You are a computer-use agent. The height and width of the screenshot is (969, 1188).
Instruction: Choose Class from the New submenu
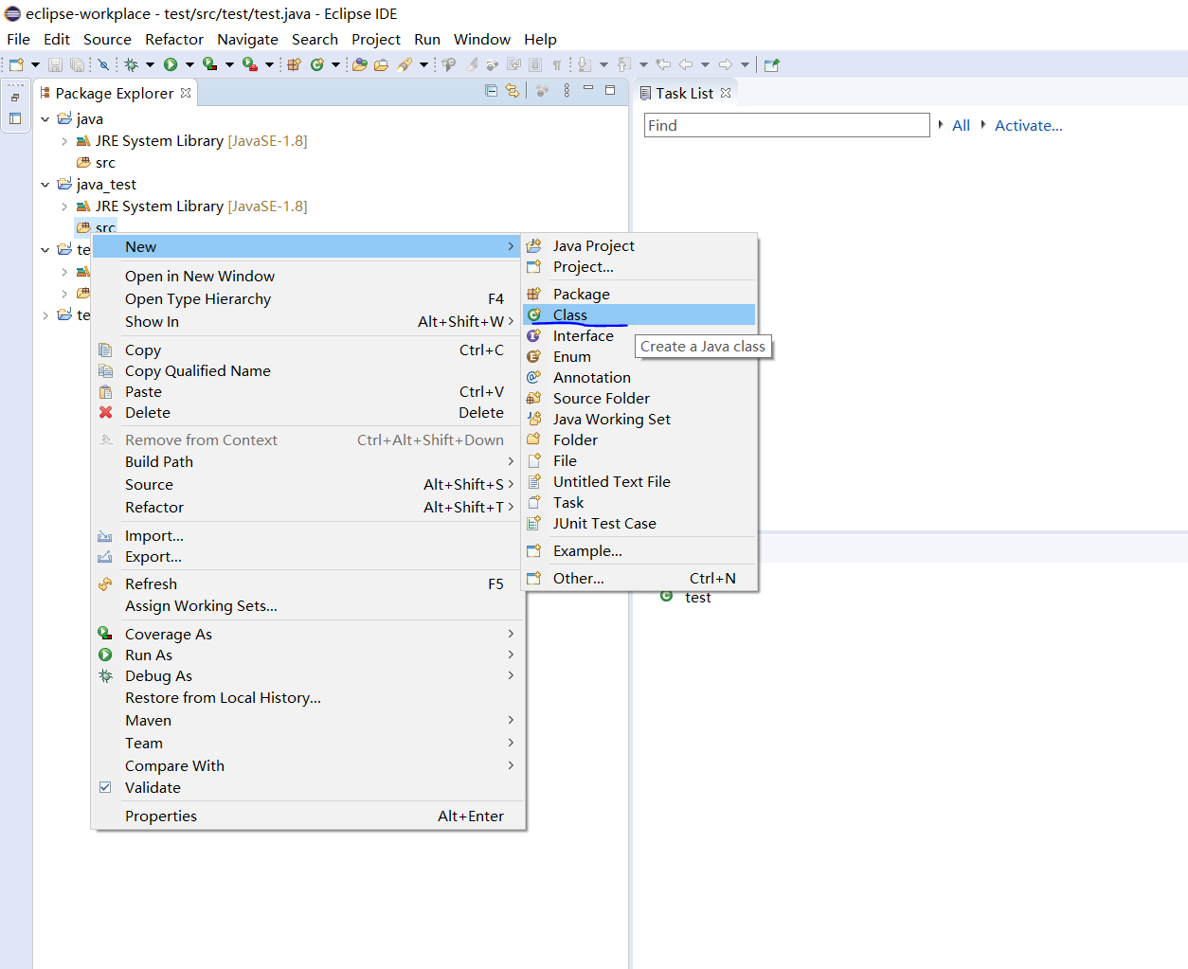639,314
